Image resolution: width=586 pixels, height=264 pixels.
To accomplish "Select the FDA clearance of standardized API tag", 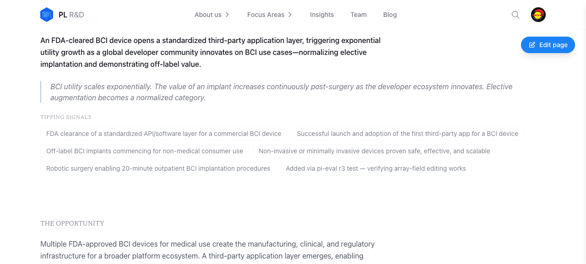I will (x=164, y=134).
